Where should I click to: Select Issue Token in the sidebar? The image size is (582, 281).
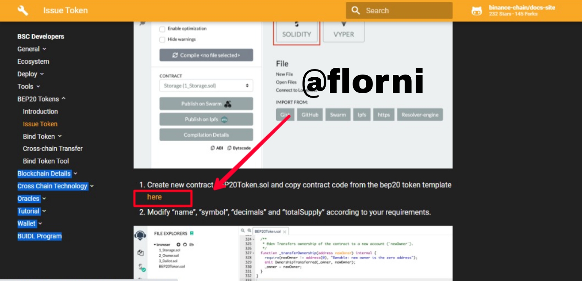coord(40,124)
